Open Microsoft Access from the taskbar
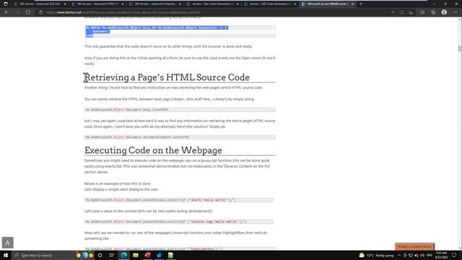The width and height of the screenshot is (462, 260). (147, 255)
